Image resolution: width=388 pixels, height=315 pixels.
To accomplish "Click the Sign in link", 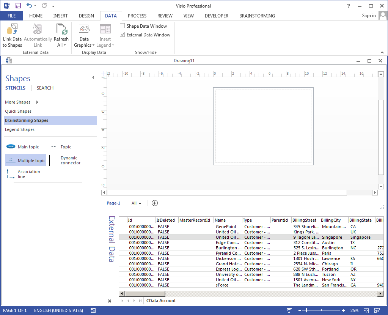I will pyautogui.click(x=369, y=16).
